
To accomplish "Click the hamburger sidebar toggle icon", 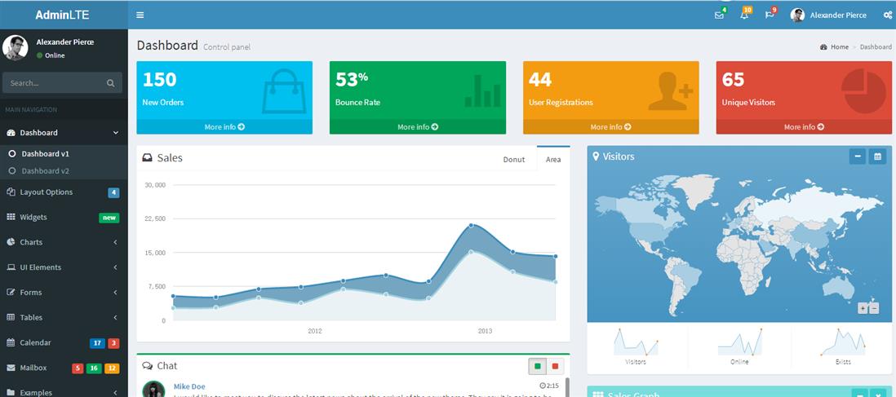I will click(x=140, y=15).
